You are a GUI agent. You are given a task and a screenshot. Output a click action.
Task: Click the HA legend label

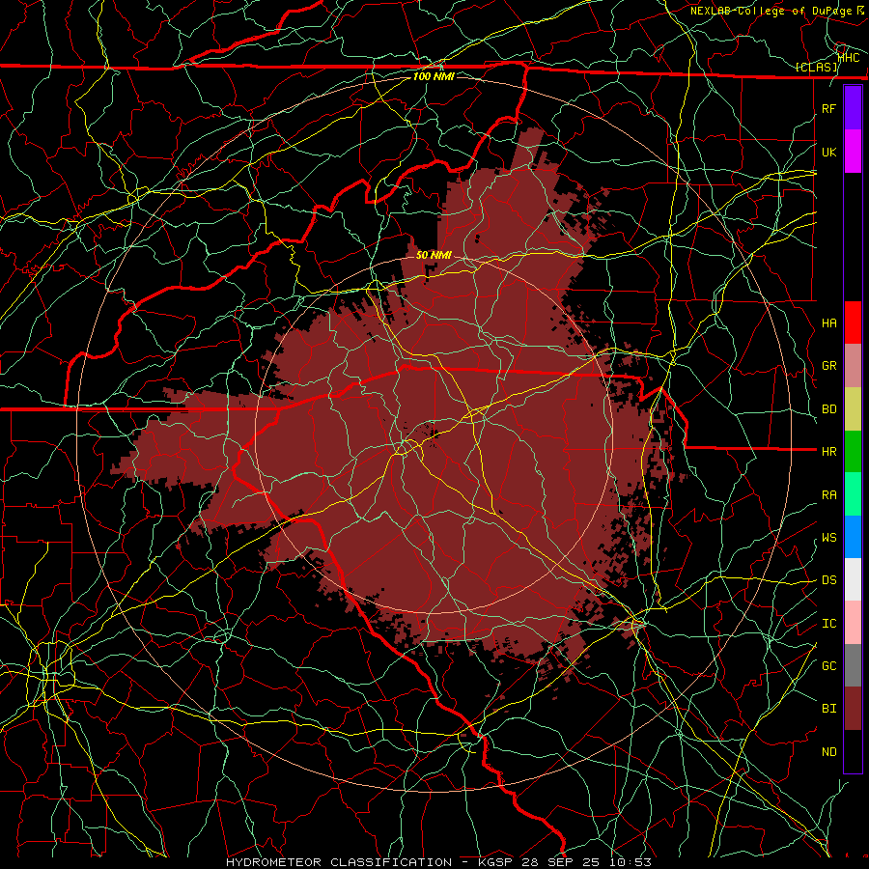(829, 322)
